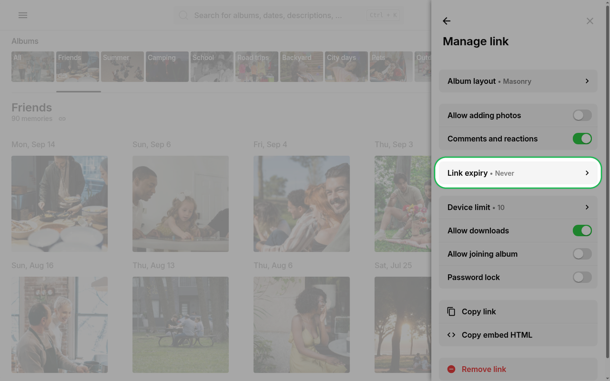Screen dimensions: 610x381
Task: Enable Password lock toggle
Action: click(x=582, y=277)
